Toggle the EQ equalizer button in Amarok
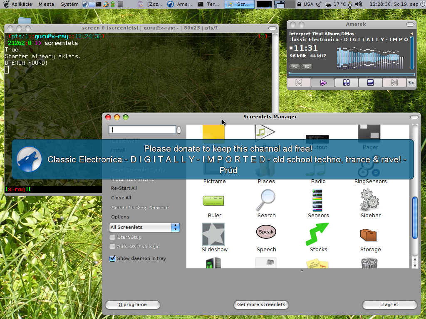The image size is (426, 319). coord(307,66)
